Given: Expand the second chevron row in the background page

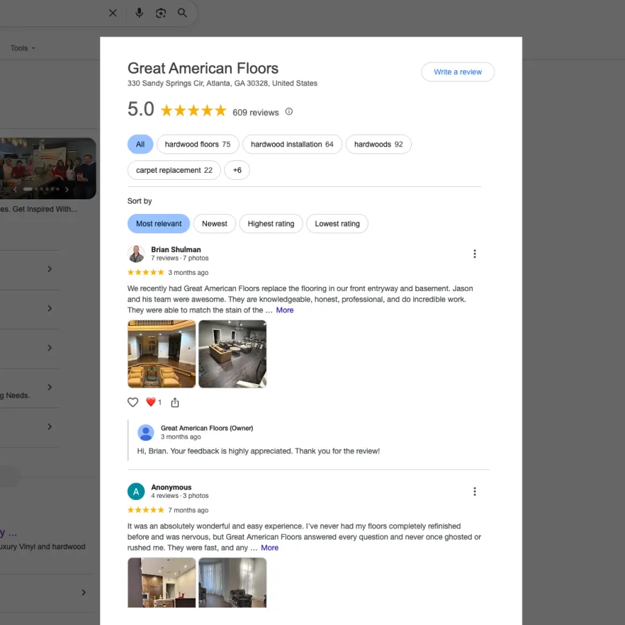Looking at the screenshot, I should [49, 308].
